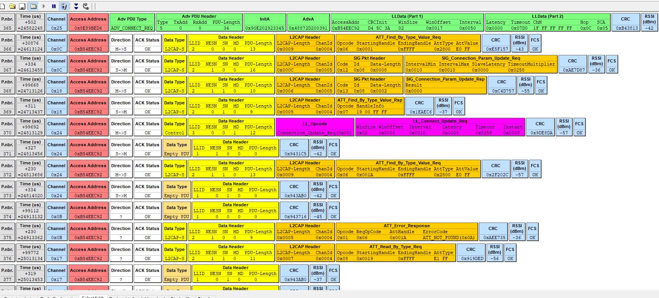Create a new capture with the blank page icon

(2, 6)
